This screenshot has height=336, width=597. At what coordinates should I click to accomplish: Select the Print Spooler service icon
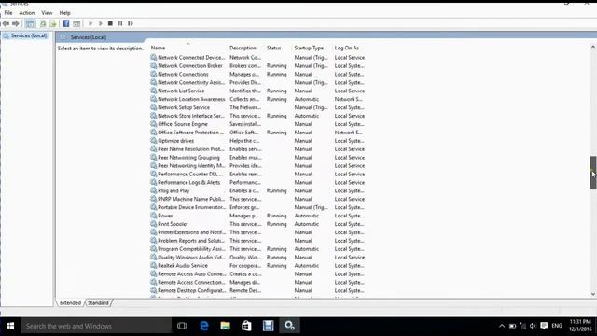(153, 224)
